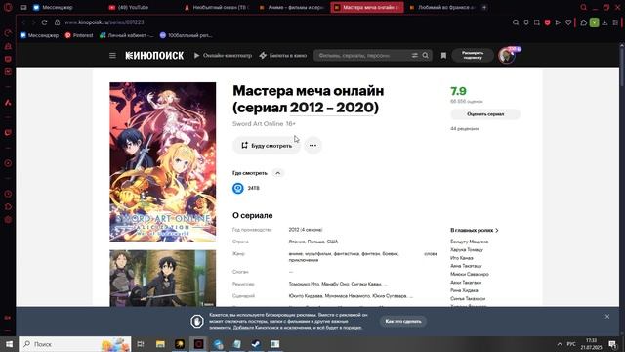Open actor Ёсицугу Мацуока

(469, 242)
